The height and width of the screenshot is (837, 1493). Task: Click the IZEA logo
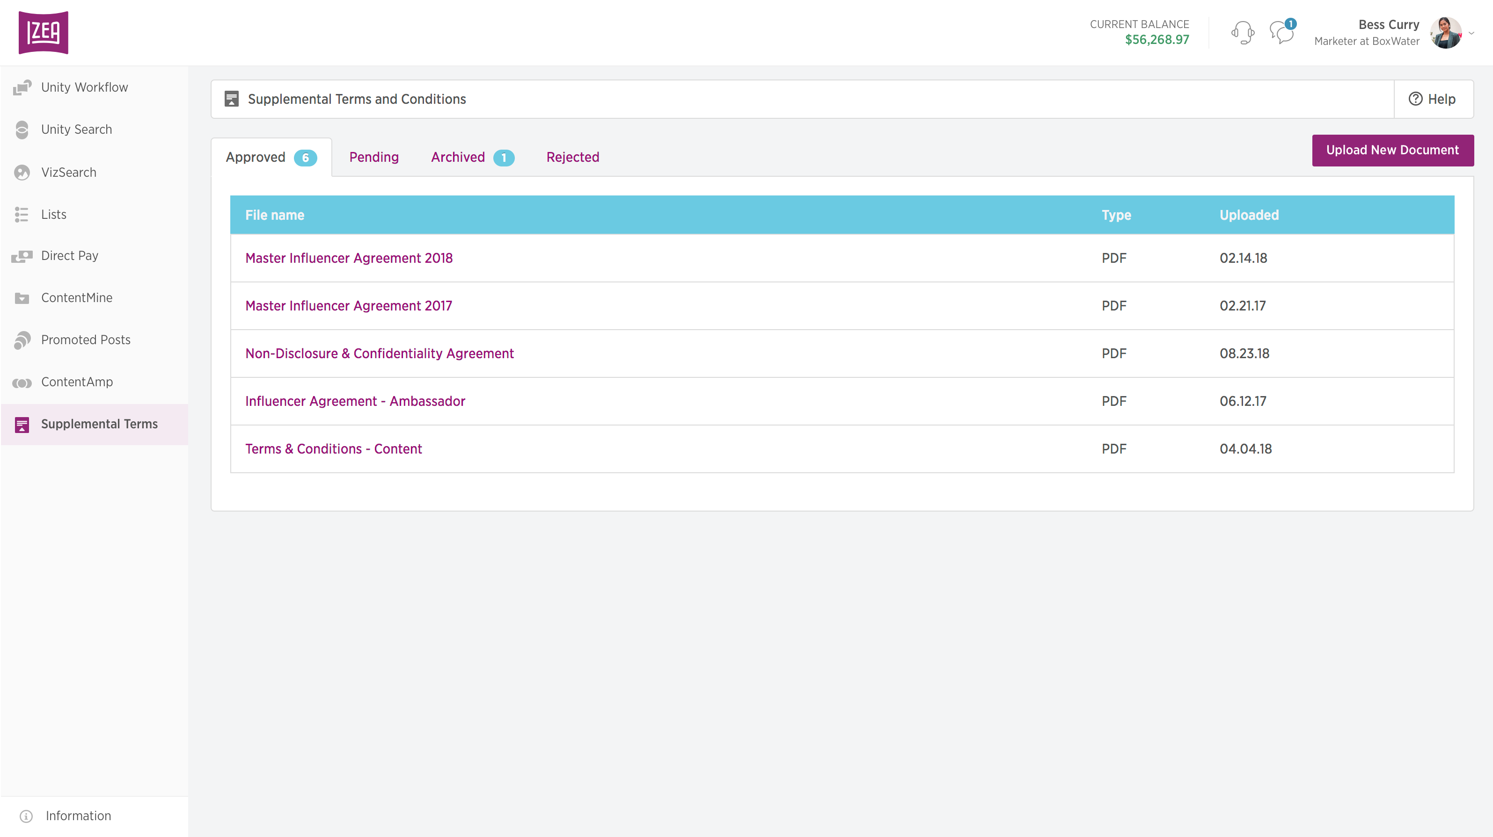click(x=44, y=32)
